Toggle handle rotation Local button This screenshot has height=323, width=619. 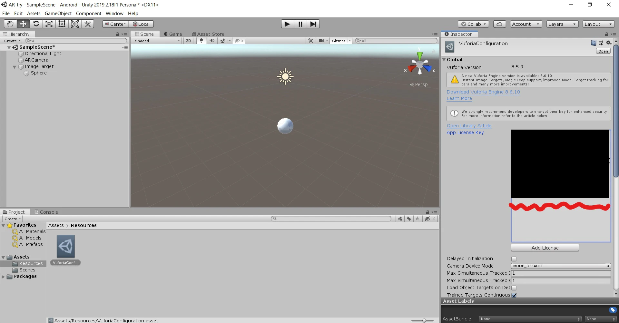click(x=141, y=24)
